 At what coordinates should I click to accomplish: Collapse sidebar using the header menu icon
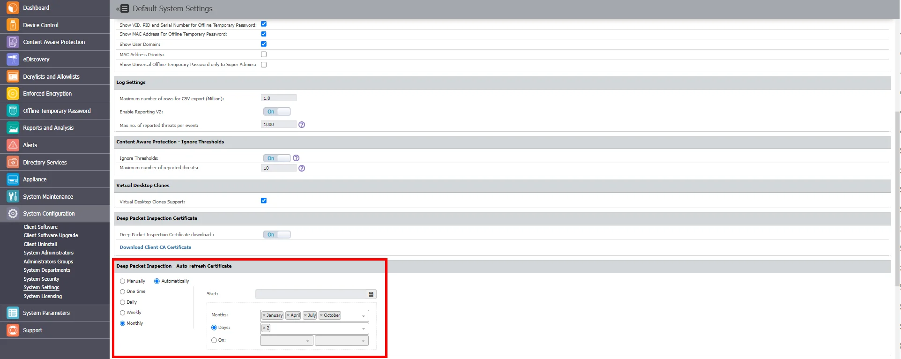124,8
